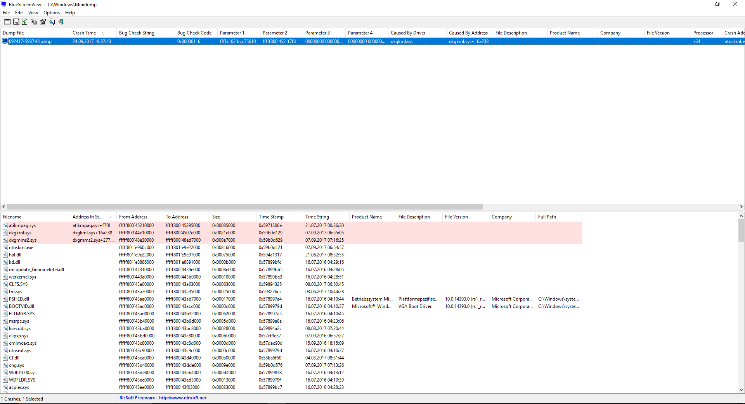Select the mcupdate_GenuineIntel.dll row
This screenshot has width=745, height=404.
point(291,270)
